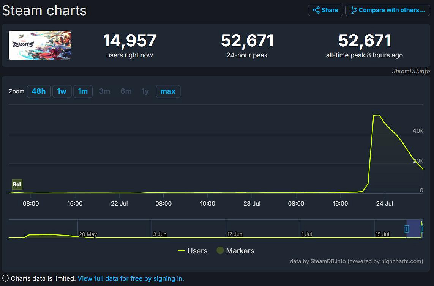Viewport: 434px width, 286px height.
Task: Show the max zoom range
Action: [x=168, y=91]
